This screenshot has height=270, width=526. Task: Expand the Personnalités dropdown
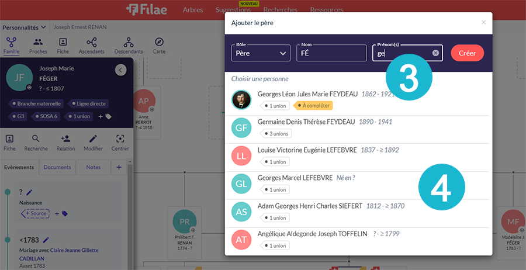coord(24,27)
